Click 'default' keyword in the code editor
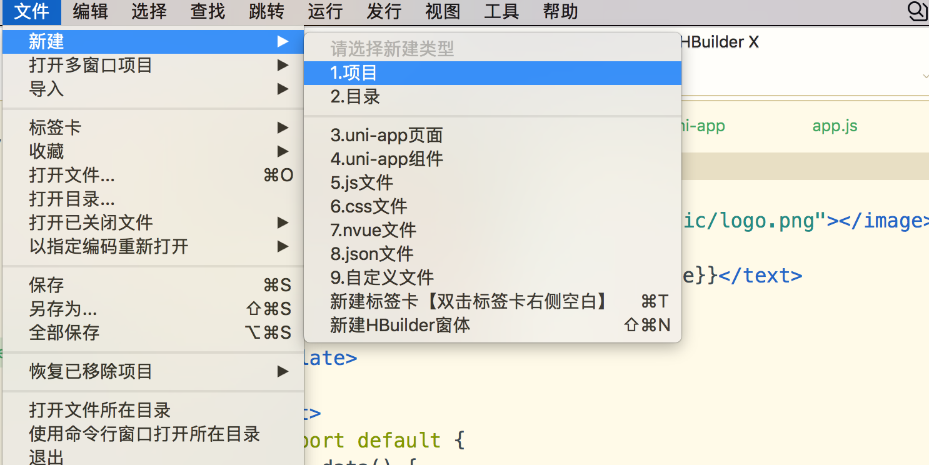 (399, 441)
